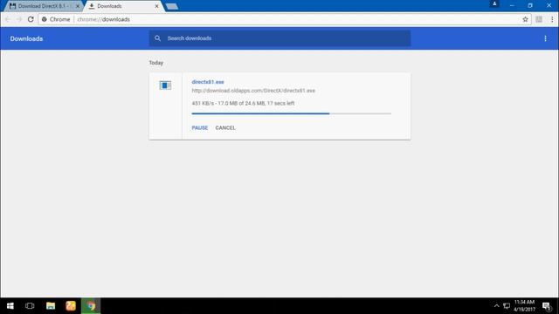Click the download.oldapps.com source URL
The width and height of the screenshot is (559, 314).
pos(253,91)
